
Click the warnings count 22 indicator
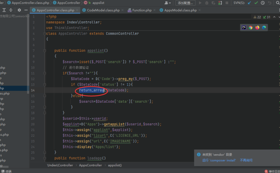(257, 17)
